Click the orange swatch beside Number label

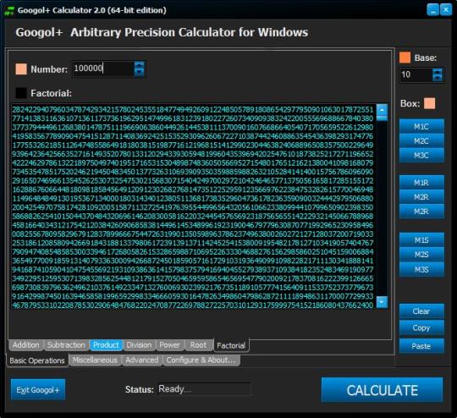[21, 69]
